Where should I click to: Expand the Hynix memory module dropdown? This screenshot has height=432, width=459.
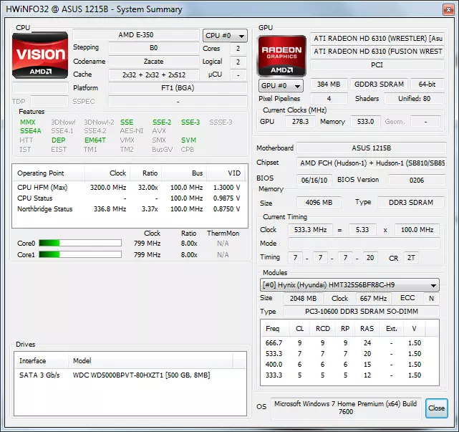(349, 284)
